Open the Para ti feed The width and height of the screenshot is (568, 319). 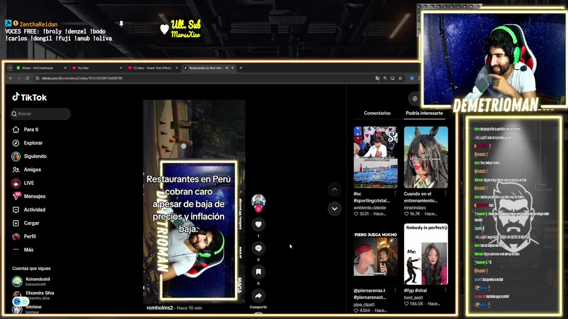tap(31, 129)
